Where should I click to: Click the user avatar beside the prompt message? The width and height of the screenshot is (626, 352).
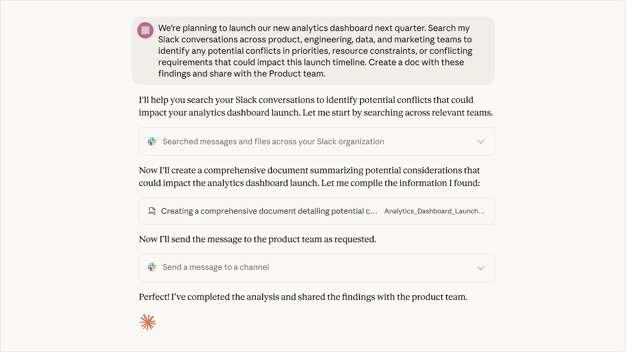pos(145,30)
